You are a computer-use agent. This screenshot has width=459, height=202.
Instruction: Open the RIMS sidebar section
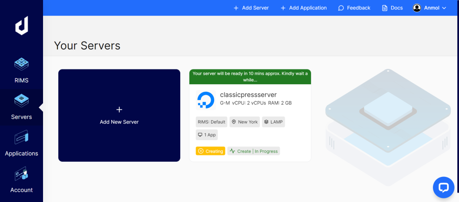coord(22,70)
